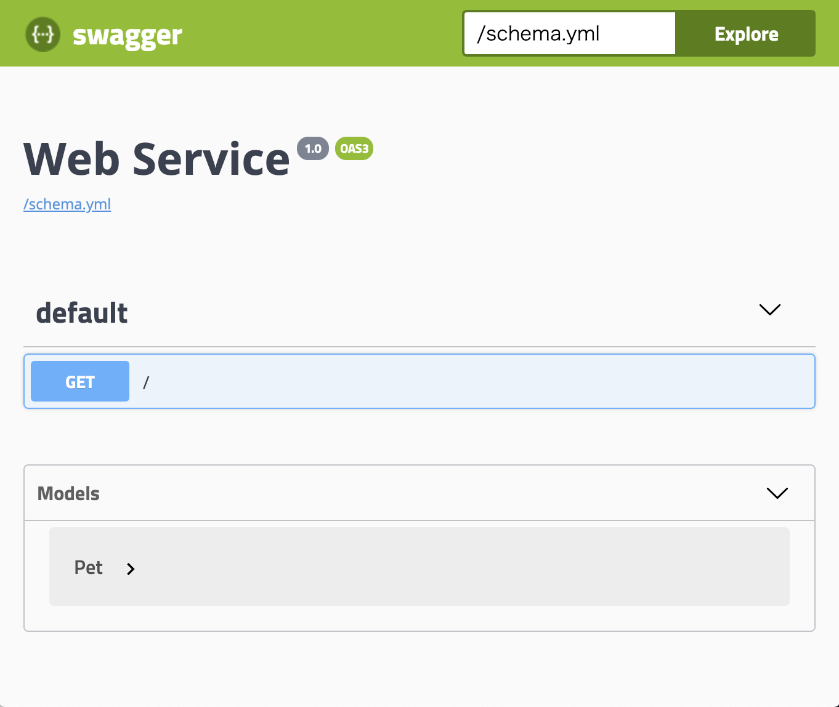839x707 pixels.
Task: Expand the Pet model arrow
Action: point(131,569)
